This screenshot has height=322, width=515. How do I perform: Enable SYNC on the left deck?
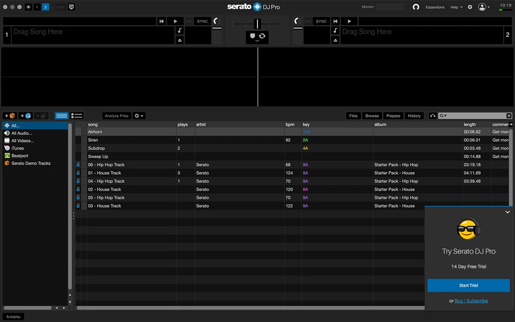coord(202,21)
